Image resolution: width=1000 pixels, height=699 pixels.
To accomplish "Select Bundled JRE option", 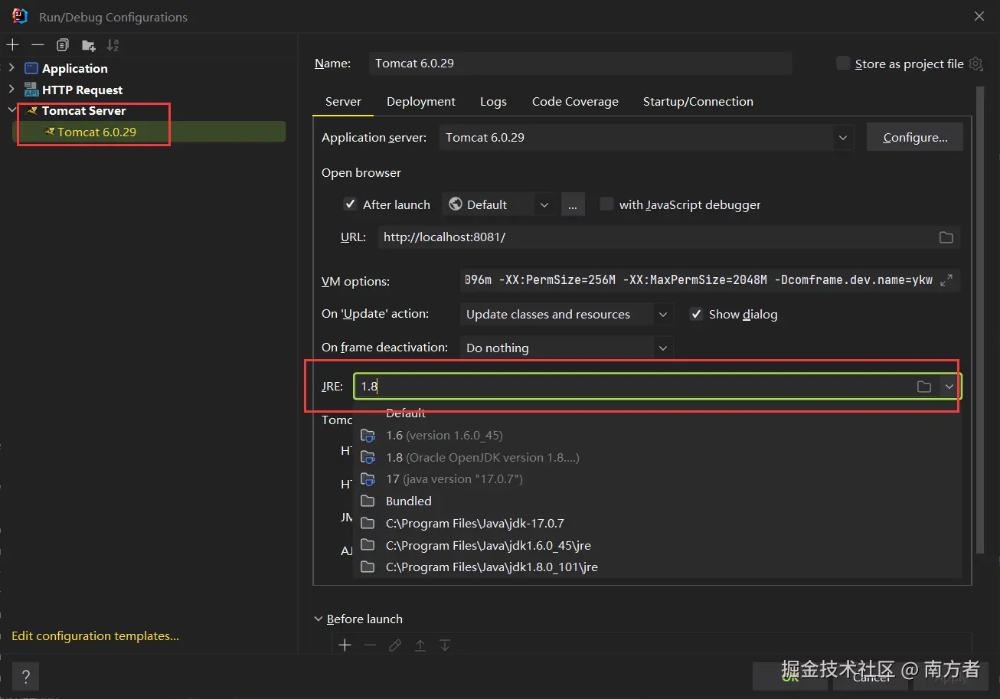I will coord(657,501).
